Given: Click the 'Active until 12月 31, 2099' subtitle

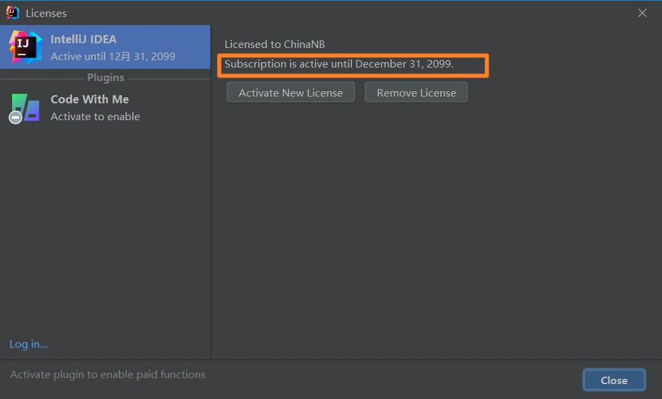Looking at the screenshot, I should click(x=113, y=57).
